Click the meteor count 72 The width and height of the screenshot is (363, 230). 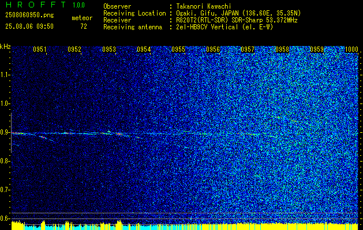point(84,26)
